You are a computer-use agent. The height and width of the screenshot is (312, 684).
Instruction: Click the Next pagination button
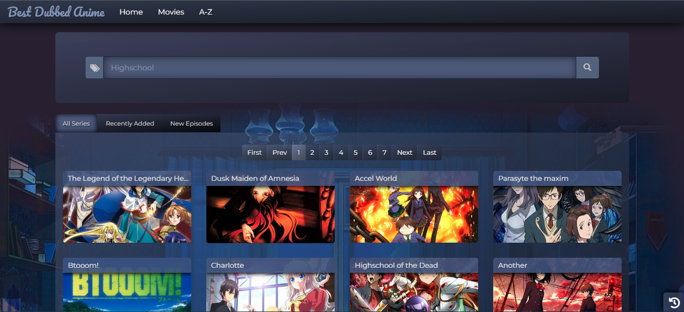click(405, 153)
